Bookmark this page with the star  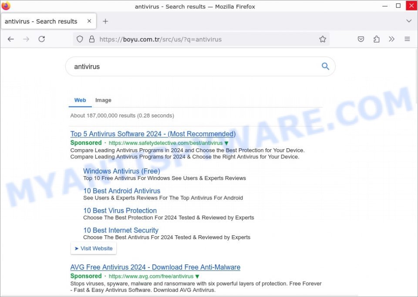click(x=323, y=40)
